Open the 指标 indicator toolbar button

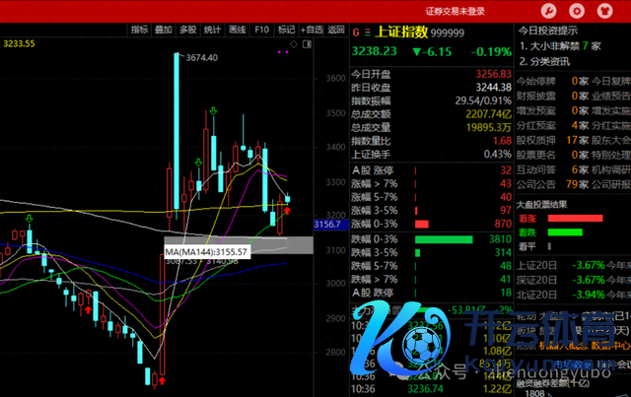coord(140,31)
